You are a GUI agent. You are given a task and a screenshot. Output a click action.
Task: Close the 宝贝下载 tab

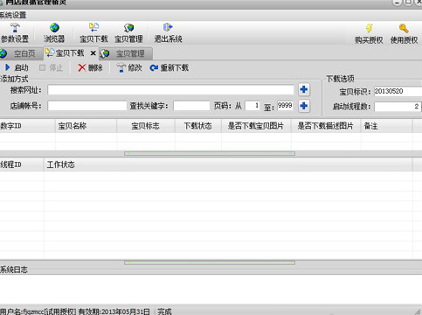[x=93, y=53]
